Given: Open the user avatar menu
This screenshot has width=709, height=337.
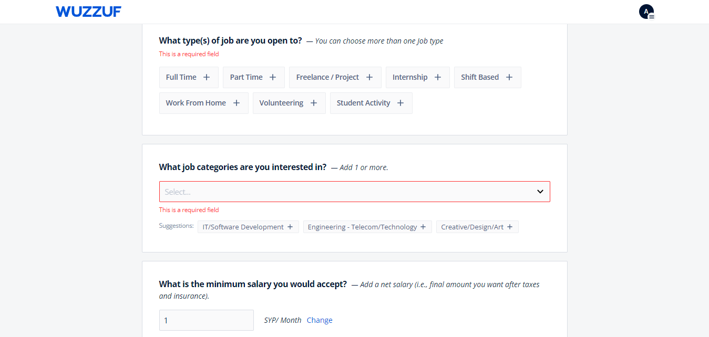Looking at the screenshot, I should pos(646,12).
